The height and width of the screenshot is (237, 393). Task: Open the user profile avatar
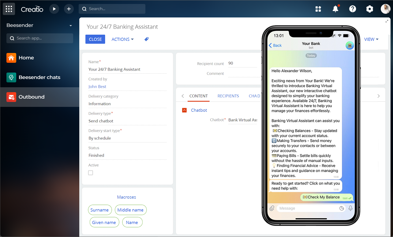pyautogui.click(x=386, y=9)
